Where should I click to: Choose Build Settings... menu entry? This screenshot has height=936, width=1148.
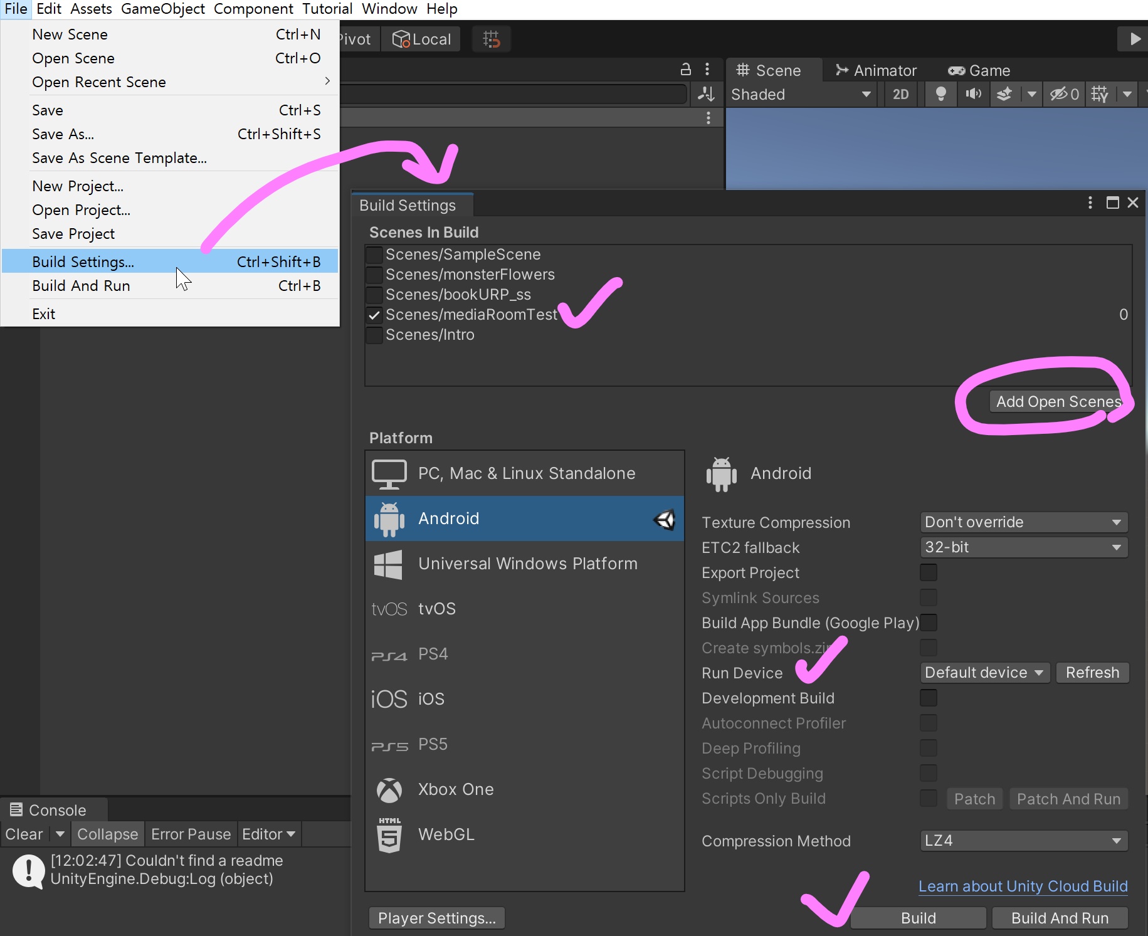pos(170,261)
